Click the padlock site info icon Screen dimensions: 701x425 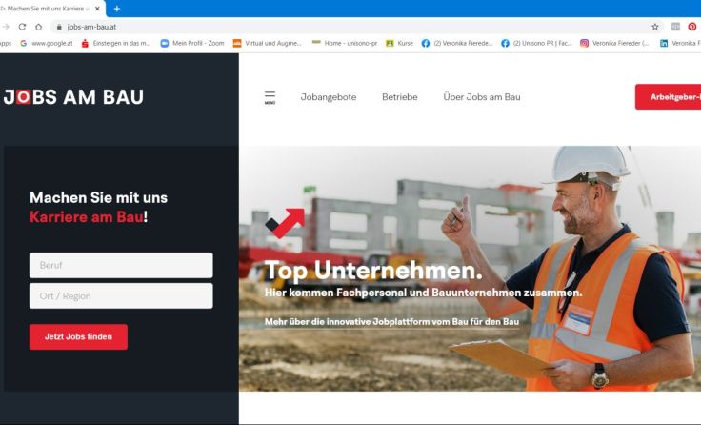pyautogui.click(x=59, y=27)
